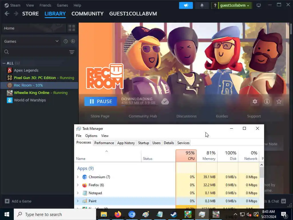Open the Steam question mark help button
Image resolution: width=293 pixels, height=220 pixels.
point(215,5)
